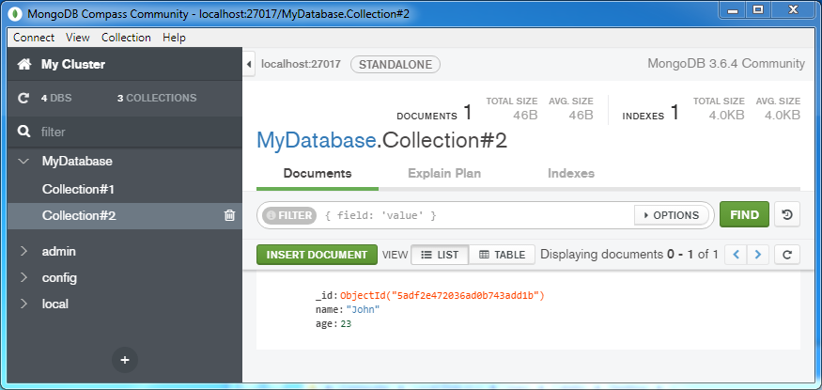Select the local database name
Screen dimensions: 822x390
pos(55,304)
